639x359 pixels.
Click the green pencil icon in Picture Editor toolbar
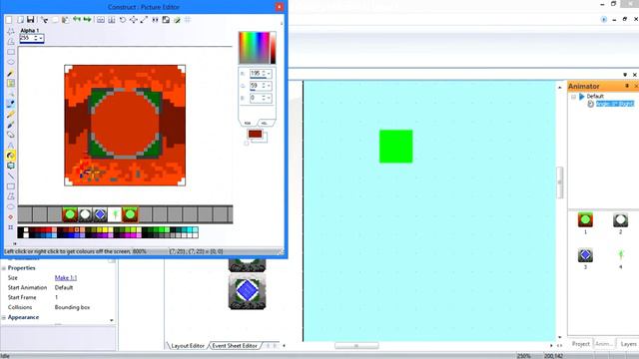point(177,20)
